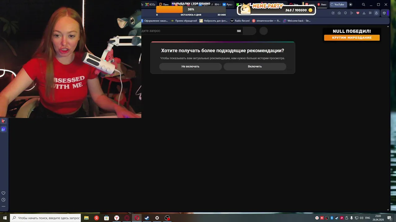Image resolution: width=396 pixels, height=222 pixels.
Task: Open the Welcome back - Str... bookmark
Action: click(x=297, y=21)
